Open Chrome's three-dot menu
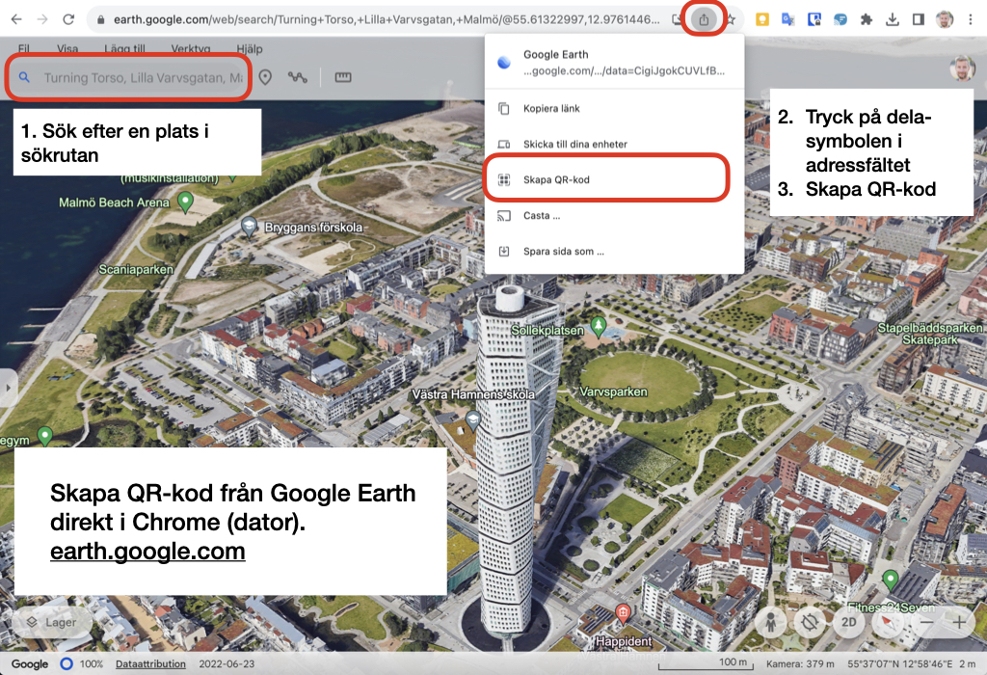 point(971,19)
